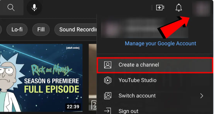
Task: Click the blurred profile avatar
Action: point(201,9)
